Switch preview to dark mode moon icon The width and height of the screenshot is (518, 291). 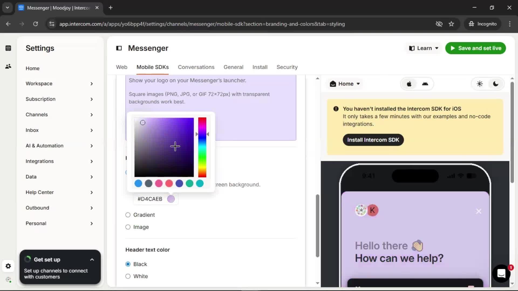(496, 84)
